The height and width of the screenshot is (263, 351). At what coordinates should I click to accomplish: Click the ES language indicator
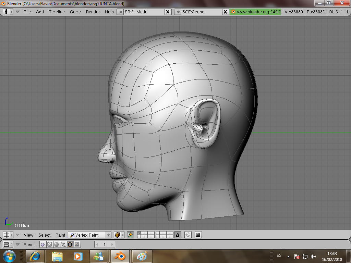click(279, 255)
